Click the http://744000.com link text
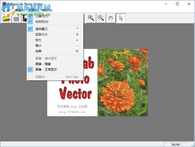 pyautogui.click(x=72, y=112)
